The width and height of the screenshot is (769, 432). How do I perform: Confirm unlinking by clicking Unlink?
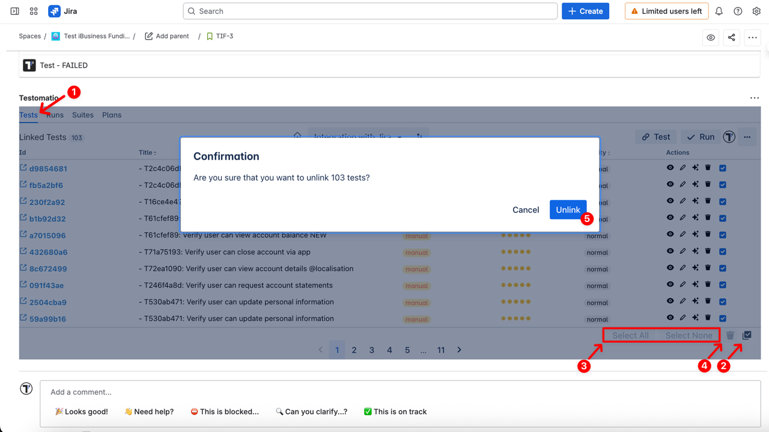coord(567,209)
